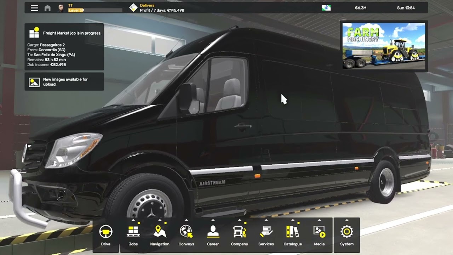
Task: Click the Remains: 83 h 53 min line
Action: (x=46, y=60)
